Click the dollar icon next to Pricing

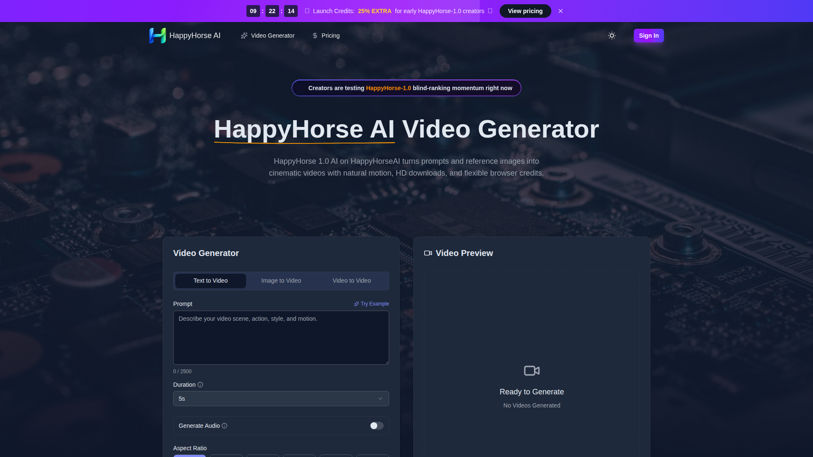[315, 36]
